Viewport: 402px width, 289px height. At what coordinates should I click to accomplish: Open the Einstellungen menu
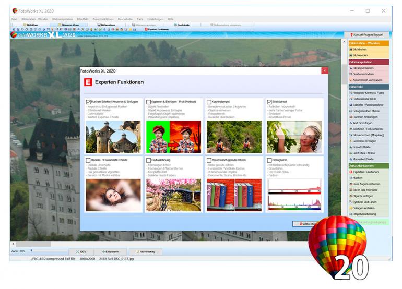(x=155, y=19)
